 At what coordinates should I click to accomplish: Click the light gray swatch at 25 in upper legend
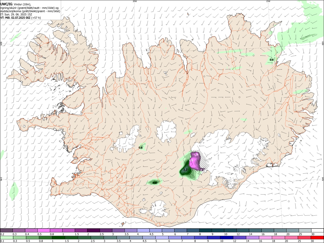[305, 231]
